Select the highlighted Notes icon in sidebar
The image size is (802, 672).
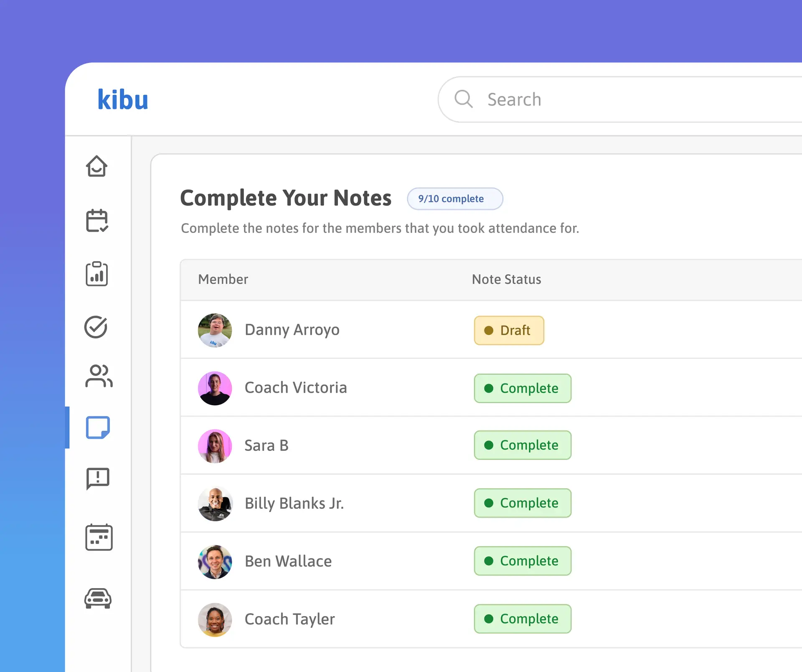point(97,428)
